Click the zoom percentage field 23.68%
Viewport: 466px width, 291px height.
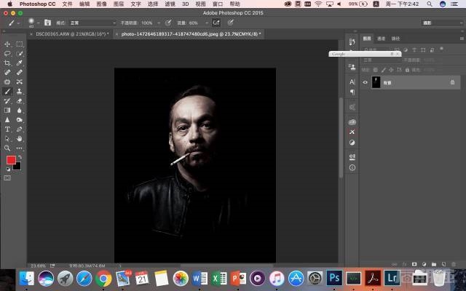(x=37, y=266)
